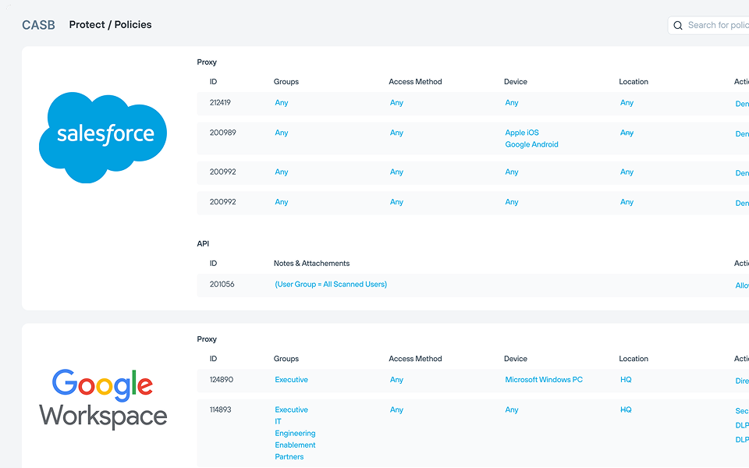Click the Deny action for policy 200989
749x468 pixels.
[x=742, y=133]
